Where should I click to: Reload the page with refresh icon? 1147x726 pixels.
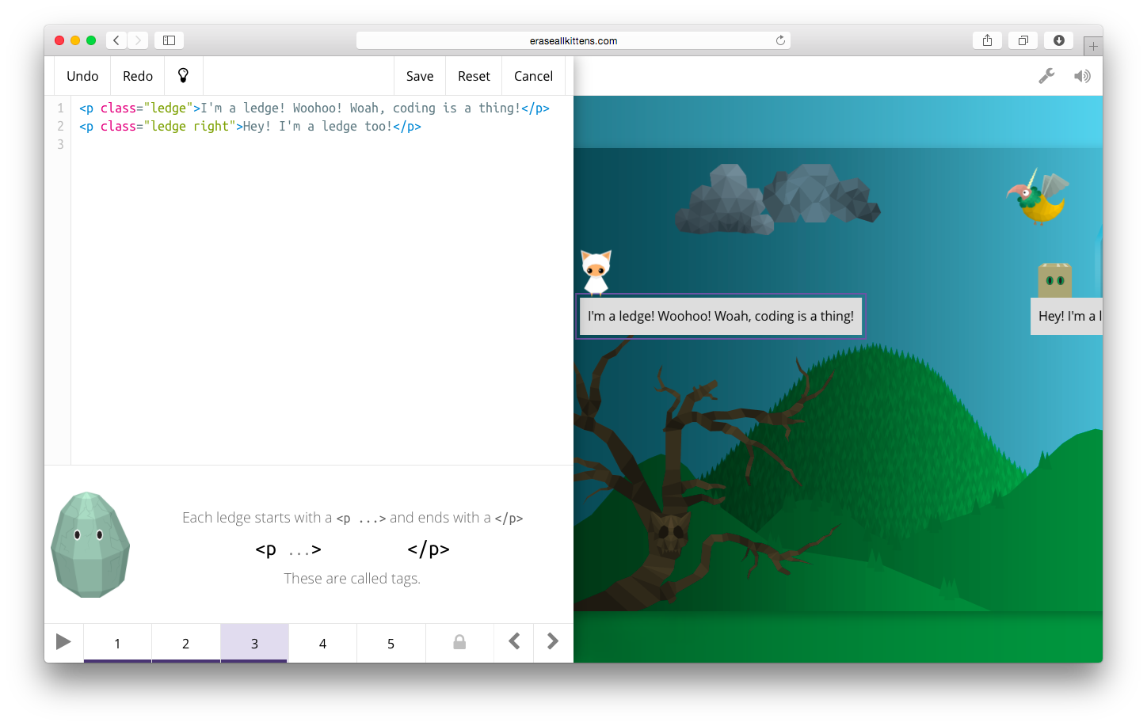pyautogui.click(x=780, y=40)
